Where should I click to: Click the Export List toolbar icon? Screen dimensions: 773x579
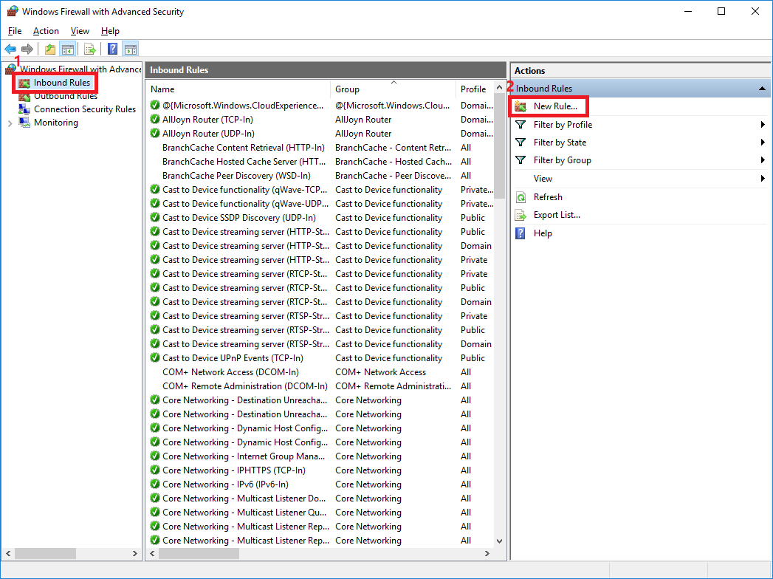coord(90,49)
